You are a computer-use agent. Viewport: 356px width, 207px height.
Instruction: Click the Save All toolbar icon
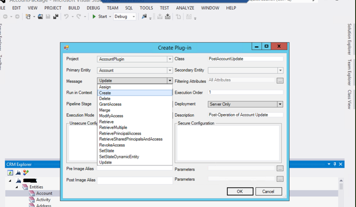point(56,17)
